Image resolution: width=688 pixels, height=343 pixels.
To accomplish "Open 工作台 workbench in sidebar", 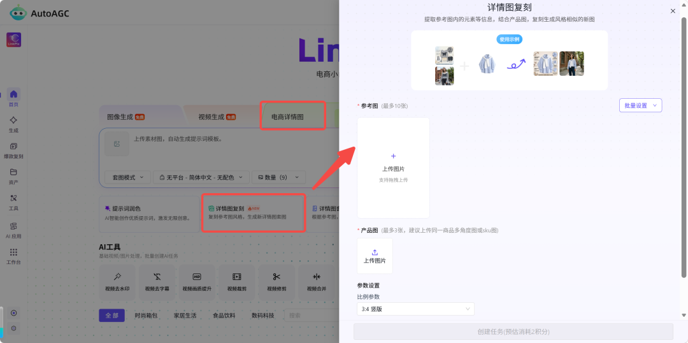I will [x=13, y=256].
